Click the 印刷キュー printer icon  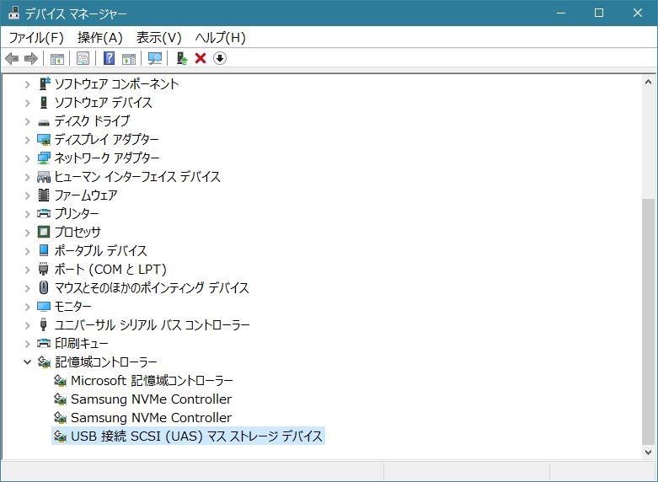(44, 344)
